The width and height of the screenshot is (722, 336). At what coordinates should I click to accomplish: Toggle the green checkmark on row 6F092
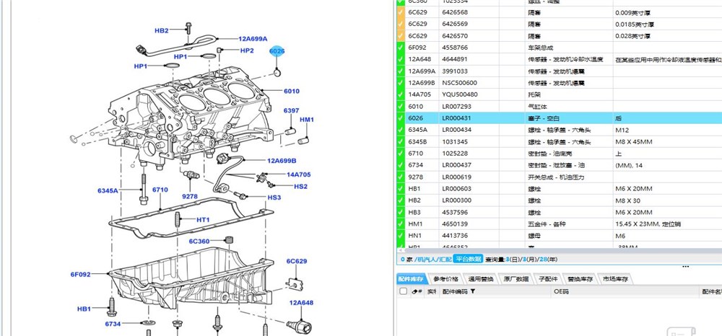[400, 48]
